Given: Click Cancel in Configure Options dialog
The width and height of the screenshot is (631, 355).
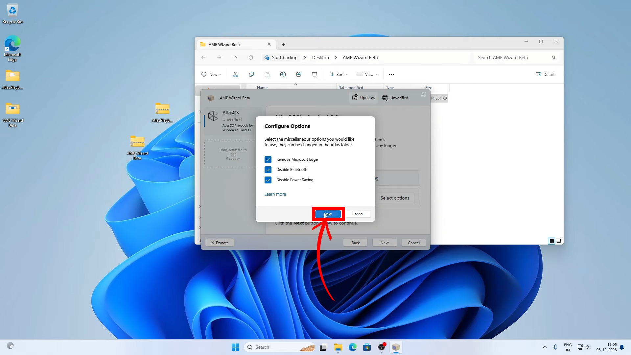Looking at the screenshot, I should point(358,214).
